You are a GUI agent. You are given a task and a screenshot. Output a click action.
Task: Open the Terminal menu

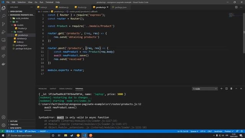click(x=49, y=2)
